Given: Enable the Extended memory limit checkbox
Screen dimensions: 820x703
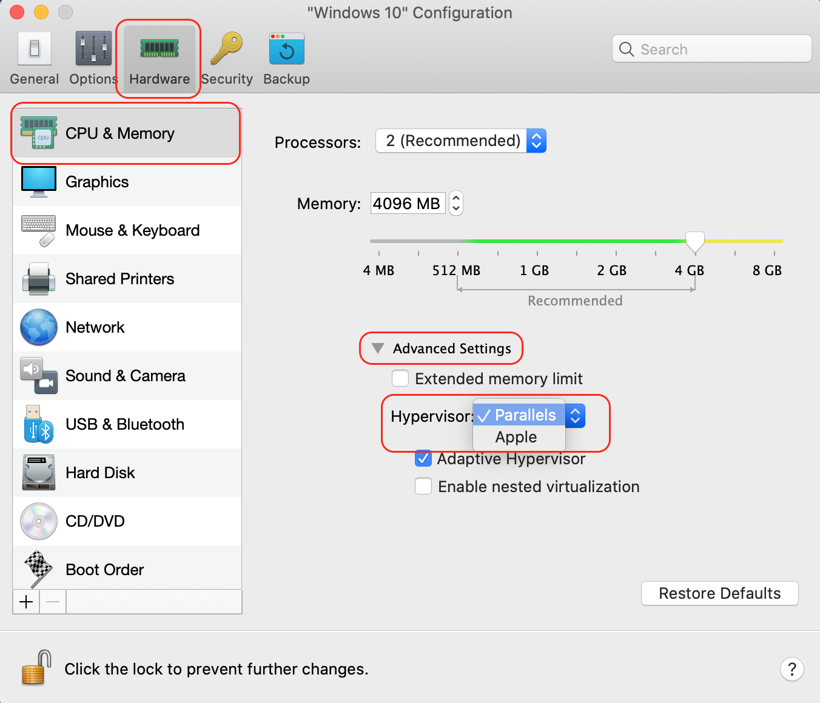Looking at the screenshot, I should point(400,378).
